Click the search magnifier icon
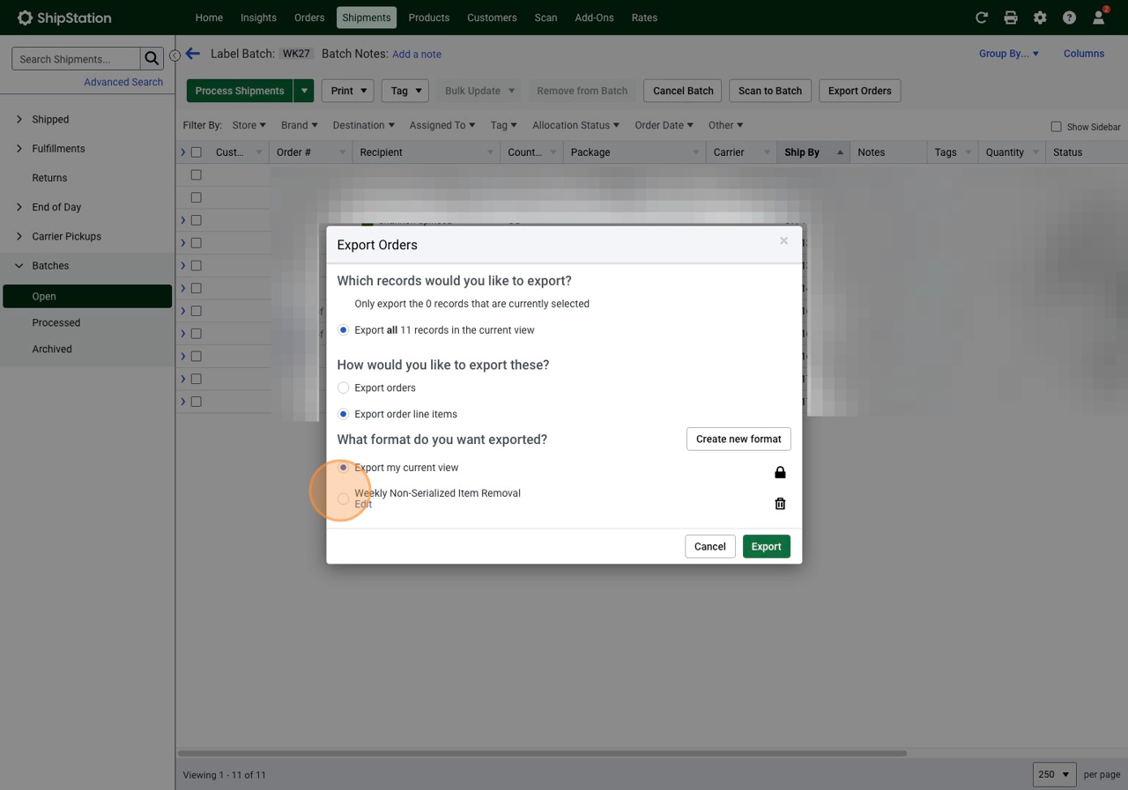 click(152, 59)
